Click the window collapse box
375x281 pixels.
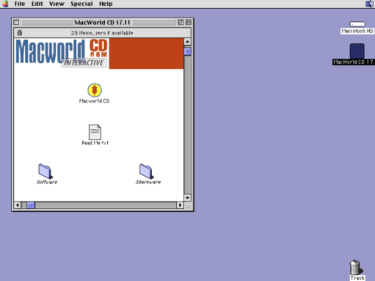click(x=189, y=22)
